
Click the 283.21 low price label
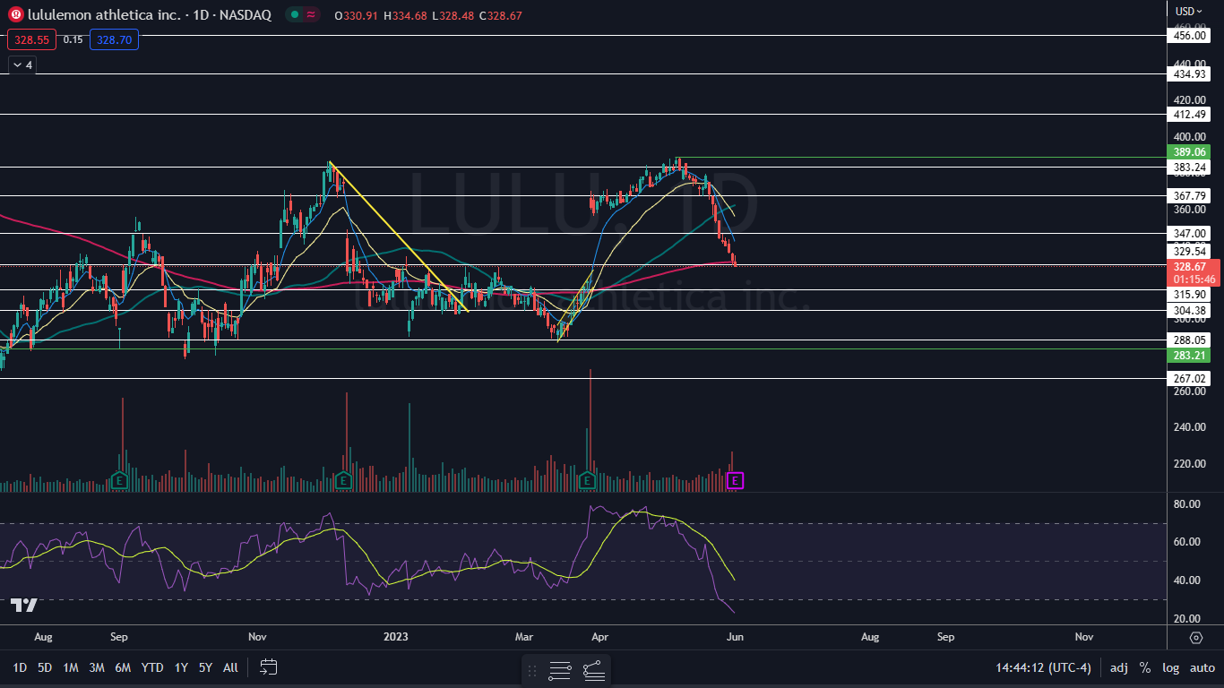[1191, 356]
